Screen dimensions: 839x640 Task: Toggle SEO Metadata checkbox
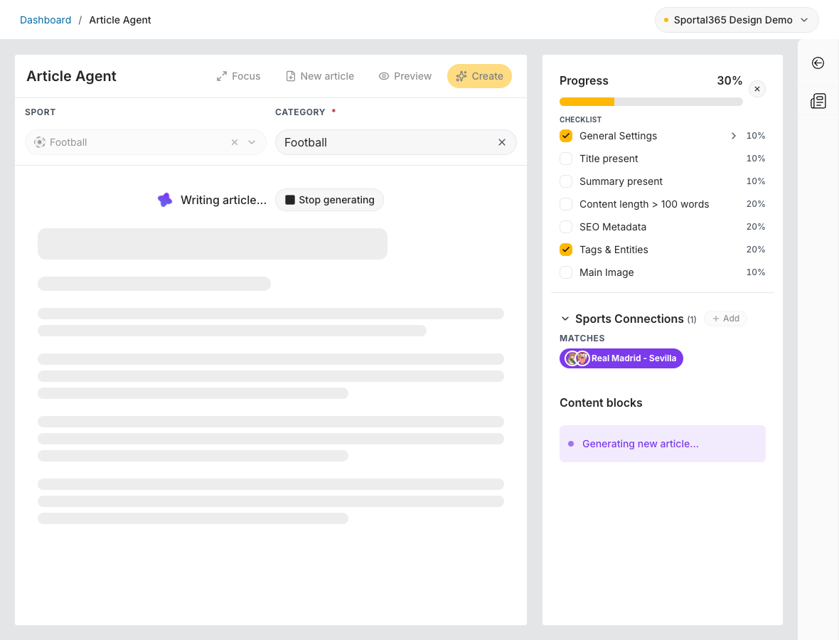[565, 227]
